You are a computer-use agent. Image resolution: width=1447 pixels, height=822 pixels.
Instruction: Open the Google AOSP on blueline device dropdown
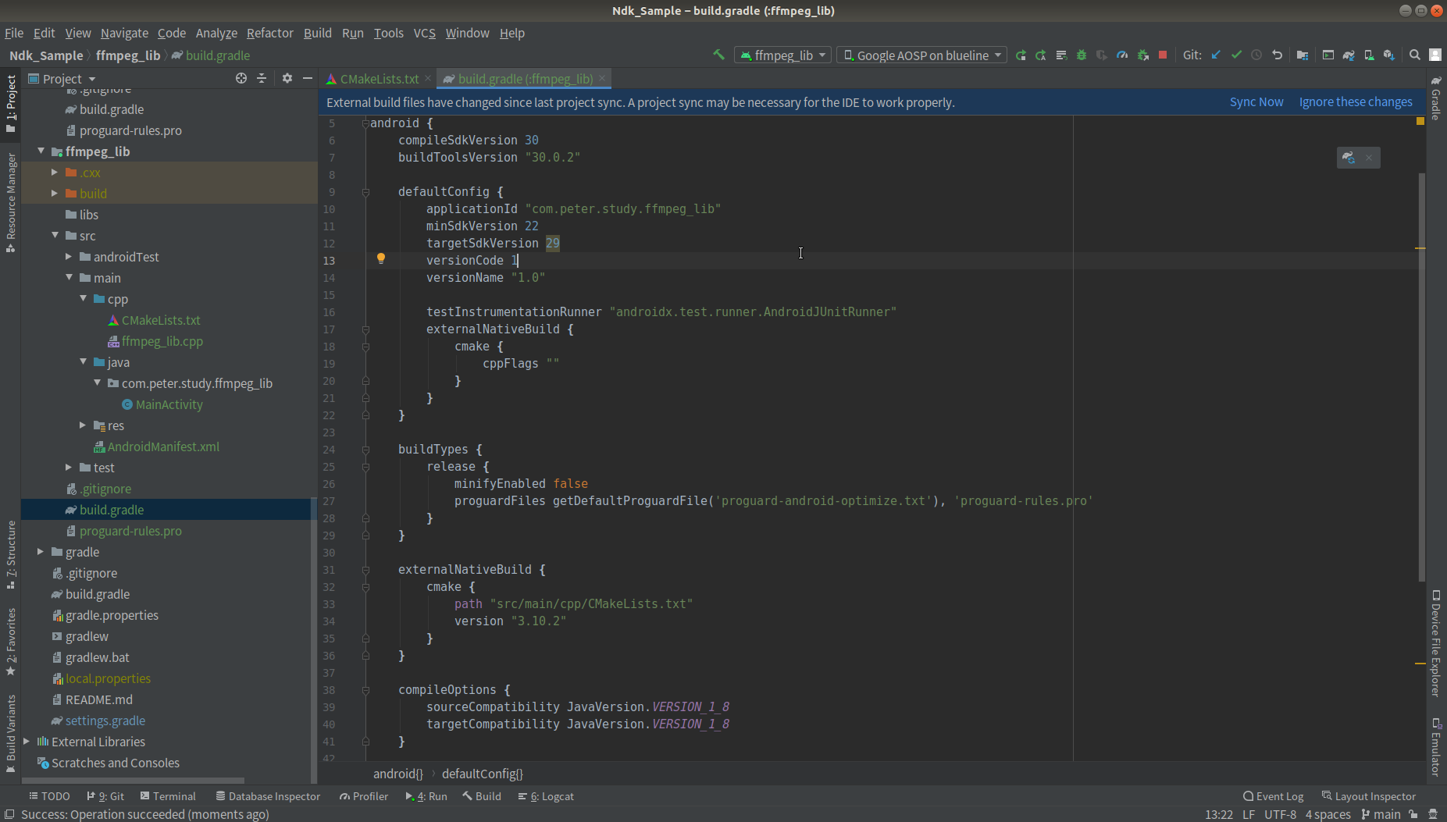(x=921, y=55)
